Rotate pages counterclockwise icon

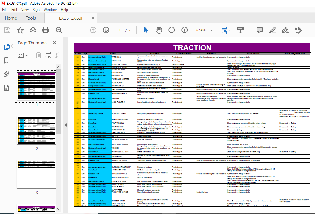57,55
